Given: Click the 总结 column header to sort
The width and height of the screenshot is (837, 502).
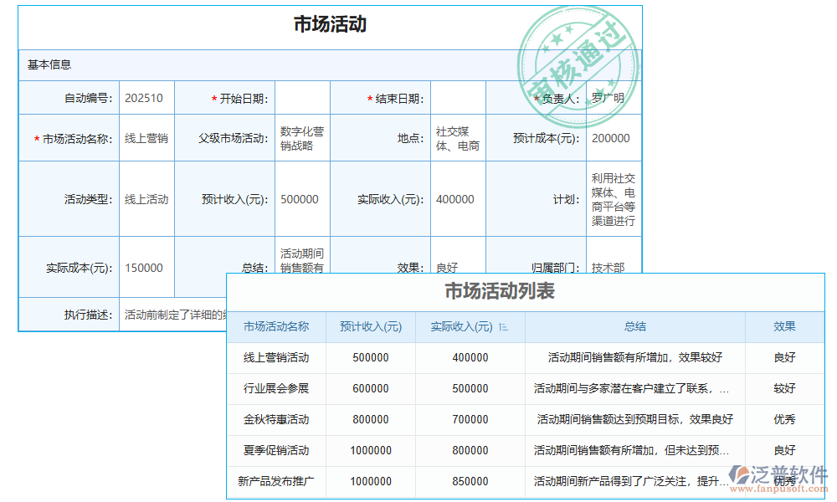Looking at the screenshot, I should tap(636, 327).
